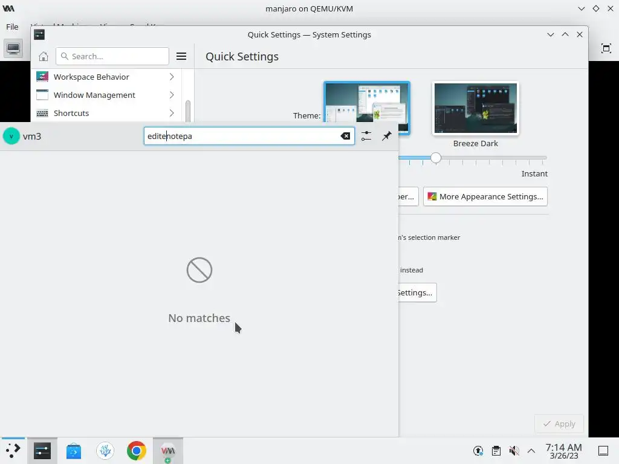Screen dimensions: 619x464
Task: Click Virtual Machine Manager taskbar icon
Action: pos(168,451)
